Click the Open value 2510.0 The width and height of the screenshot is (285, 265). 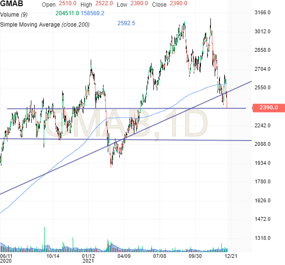68,4
